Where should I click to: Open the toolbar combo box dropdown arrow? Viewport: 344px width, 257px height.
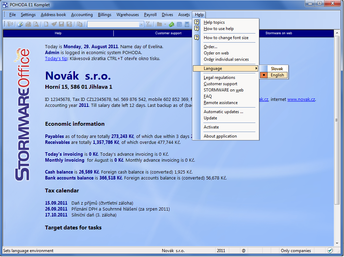click(141, 24)
